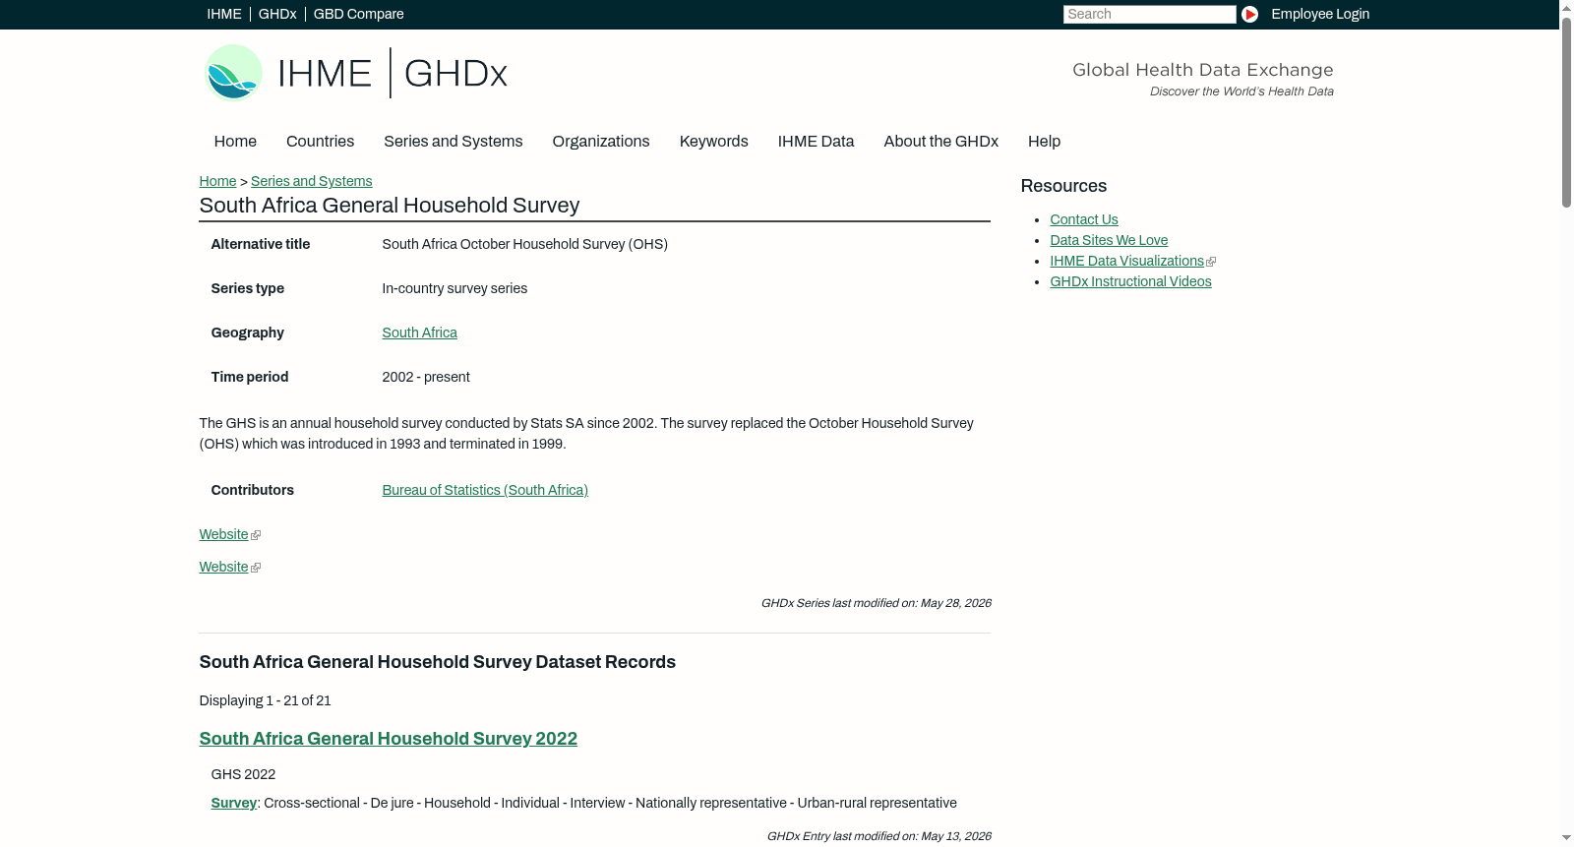Open the Countries menu

point(320,142)
